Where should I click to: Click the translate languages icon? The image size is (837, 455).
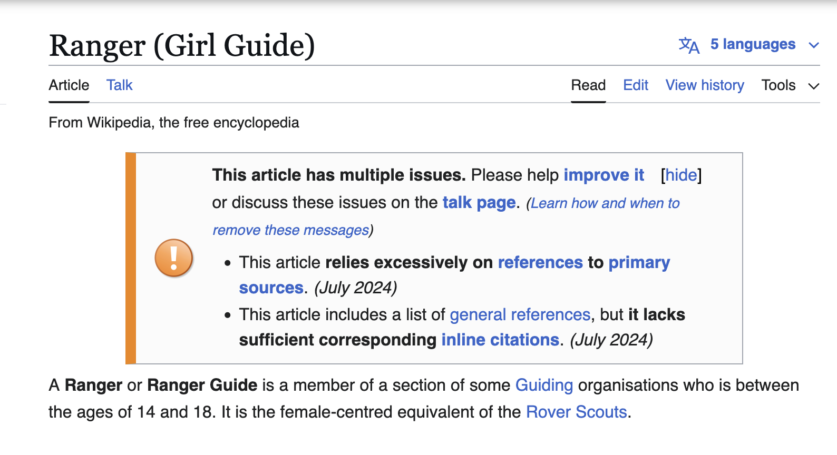(689, 45)
